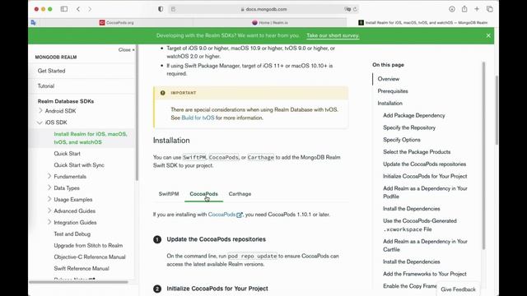Image resolution: width=527 pixels, height=296 pixels.
Task: Jump to Use the CocoaPods-Generated .xcworkspace File
Action: coord(420,224)
